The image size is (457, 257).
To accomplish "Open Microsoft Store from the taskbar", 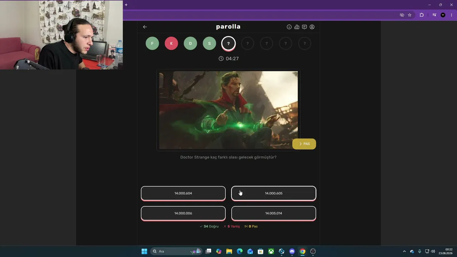I will (261, 251).
